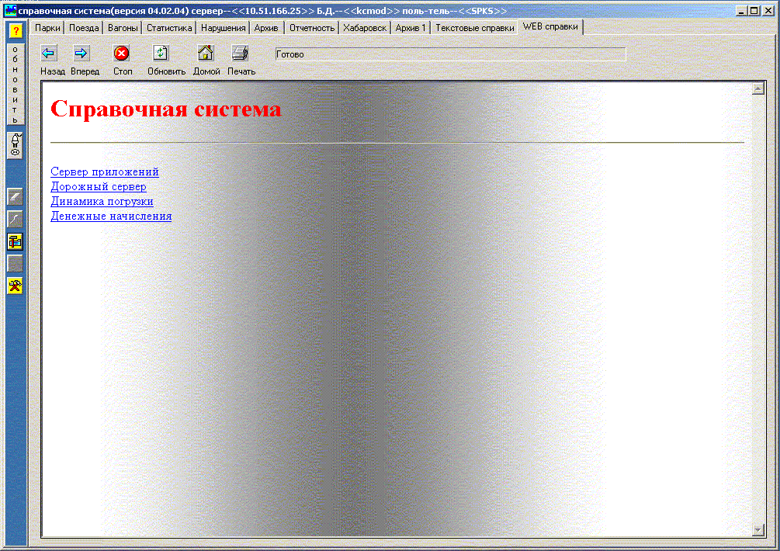Click the blank gray square sidebar button
Screen dimensions: 780x551
coord(16,264)
